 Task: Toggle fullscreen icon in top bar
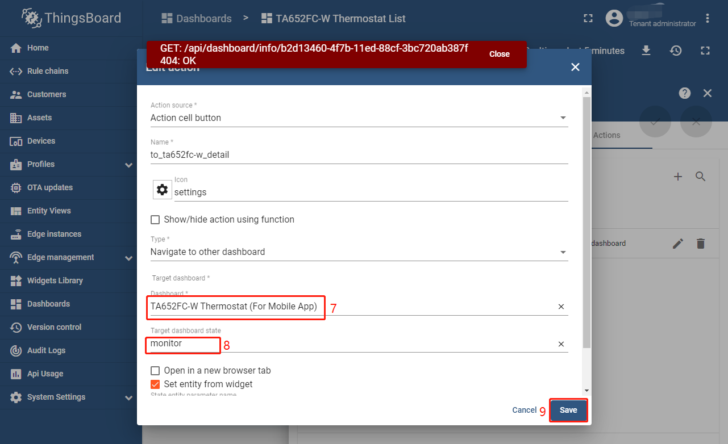(x=588, y=18)
